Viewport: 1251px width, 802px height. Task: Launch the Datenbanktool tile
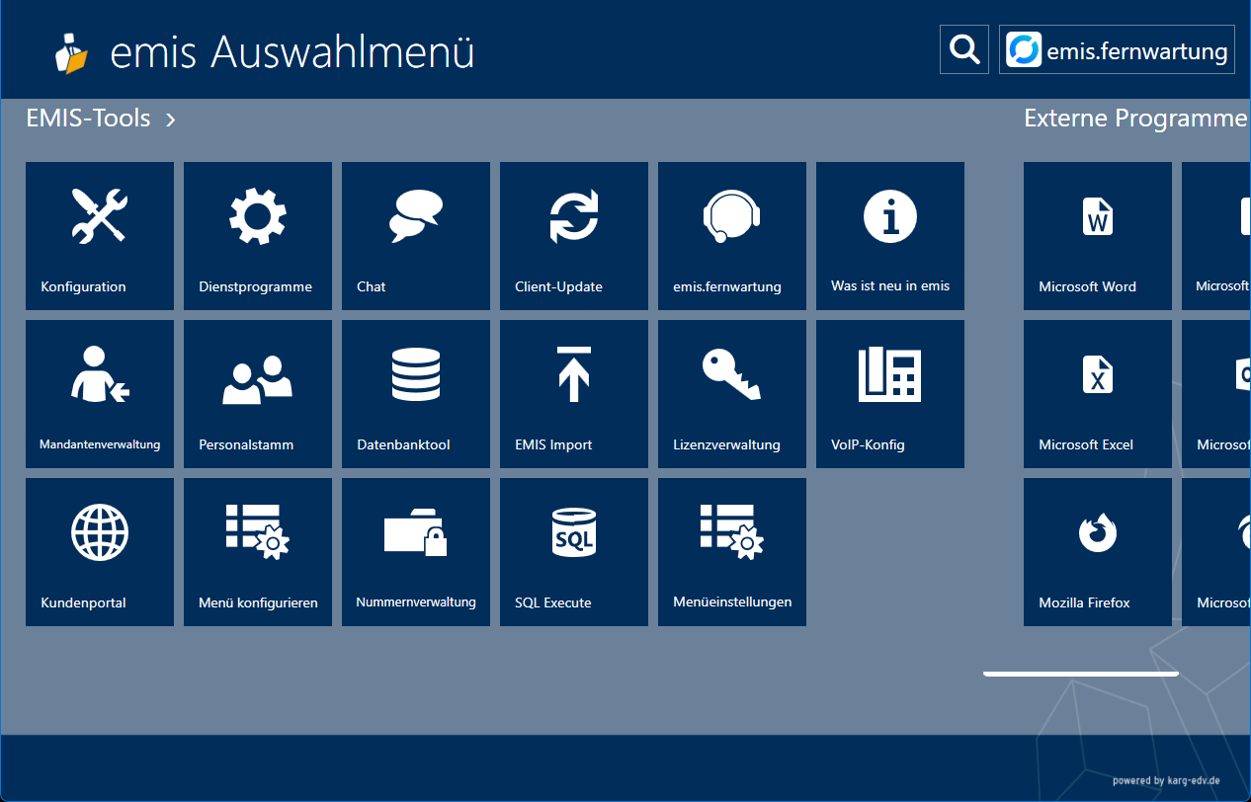[416, 394]
